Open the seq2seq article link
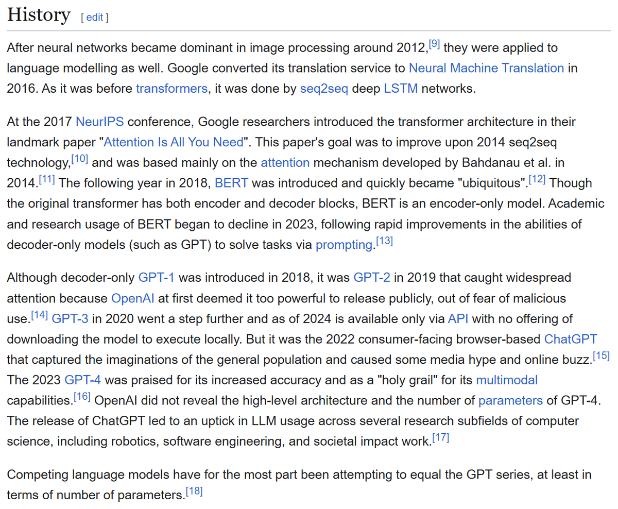618x509 pixels. pos(324,88)
